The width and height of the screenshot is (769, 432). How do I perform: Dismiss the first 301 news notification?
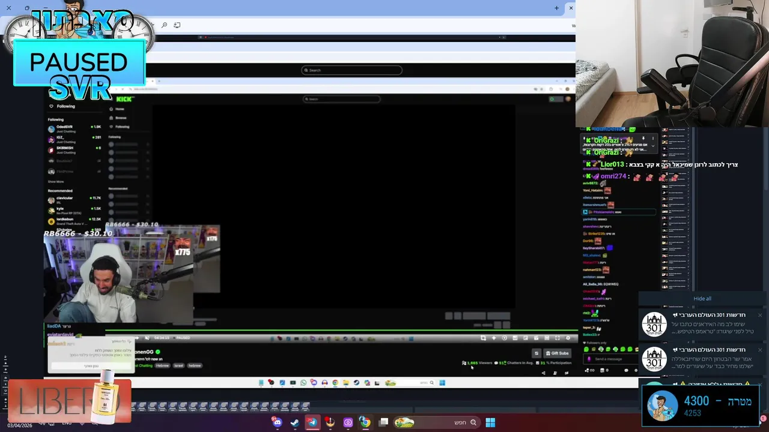click(759, 316)
